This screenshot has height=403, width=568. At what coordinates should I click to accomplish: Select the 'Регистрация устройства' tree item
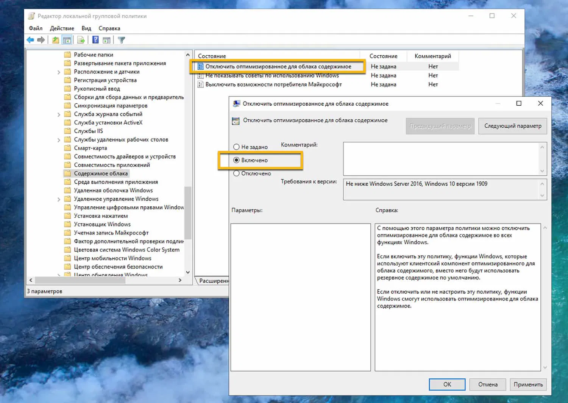tap(105, 80)
